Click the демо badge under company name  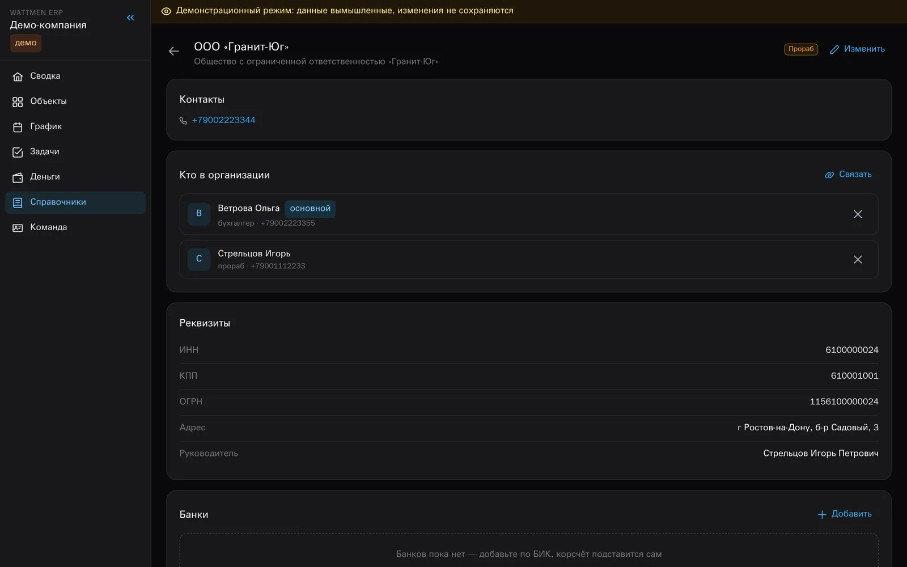pyautogui.click(x=26, y=43)
